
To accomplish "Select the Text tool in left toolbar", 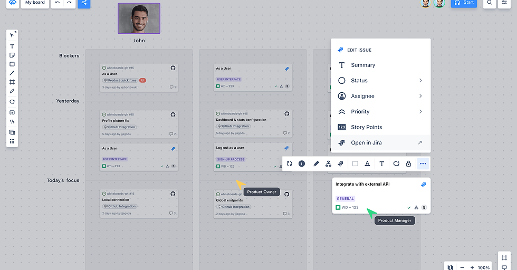I will tap(12, 46).
